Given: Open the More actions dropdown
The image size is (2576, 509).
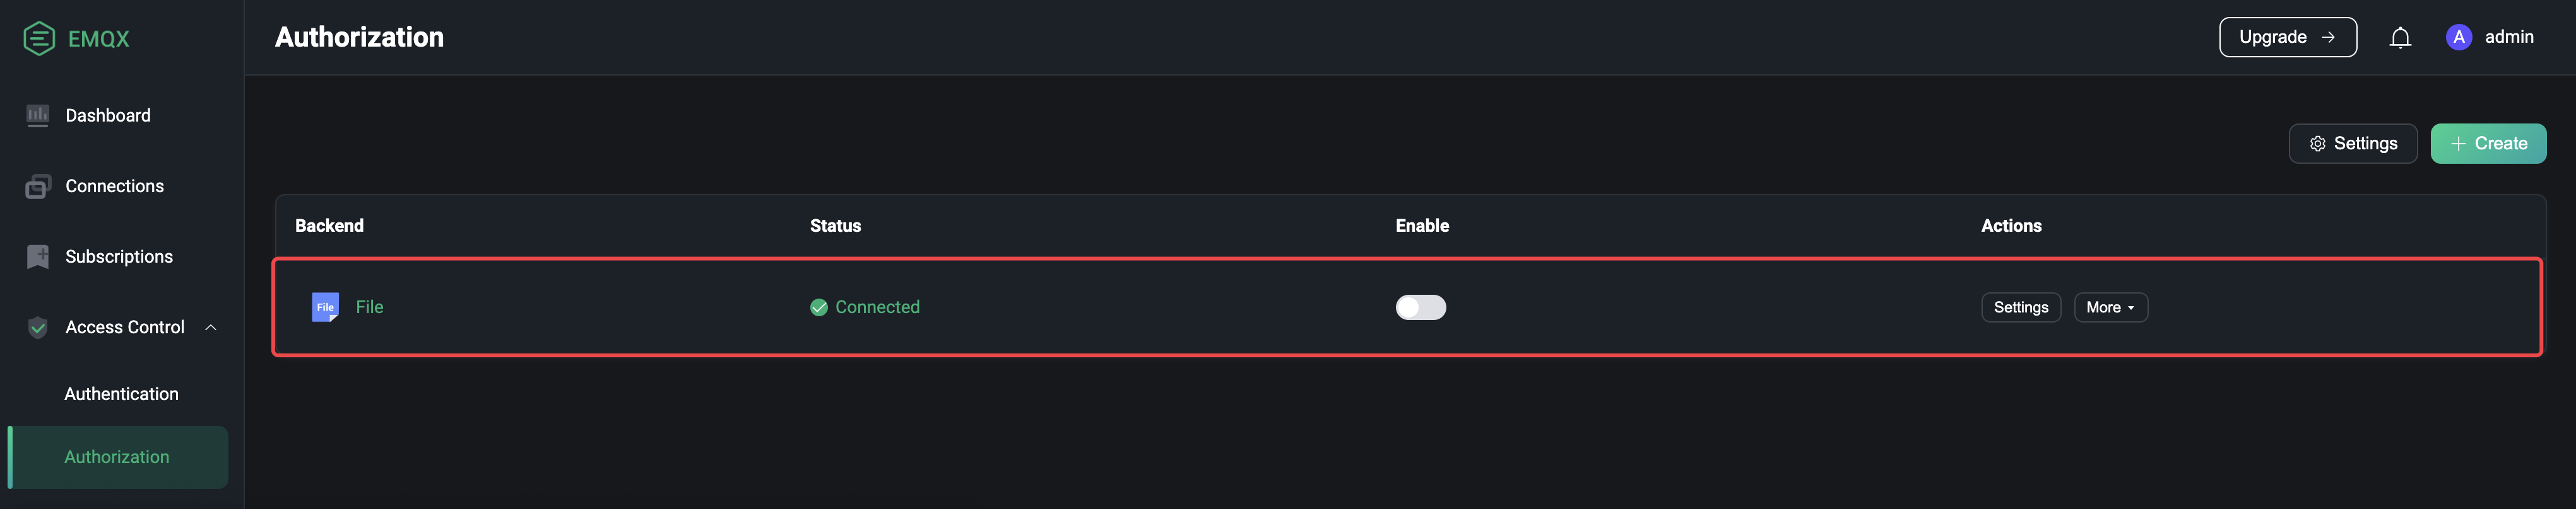Looking at the screenshot, I should click(2110, 307).
